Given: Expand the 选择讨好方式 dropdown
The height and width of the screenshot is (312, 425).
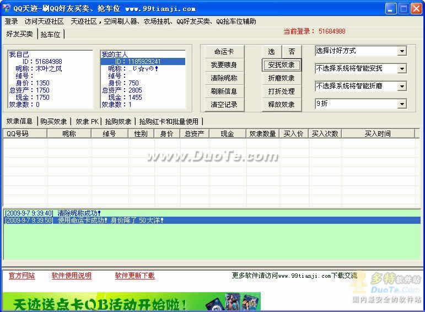Looking at the screenshot, I should tap(402, 51).
